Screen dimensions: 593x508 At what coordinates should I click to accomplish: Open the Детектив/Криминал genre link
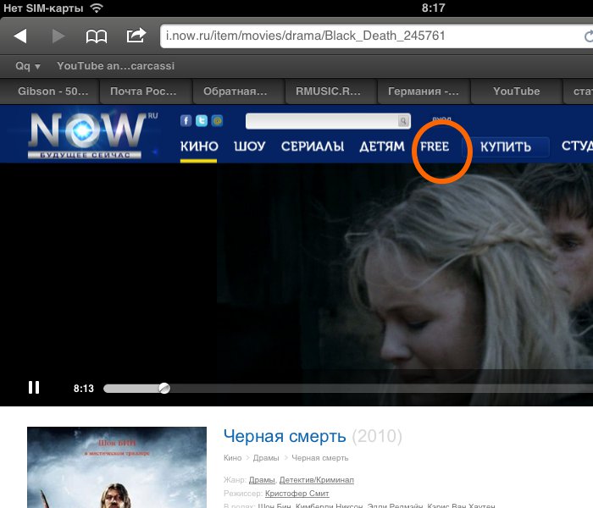317,480
